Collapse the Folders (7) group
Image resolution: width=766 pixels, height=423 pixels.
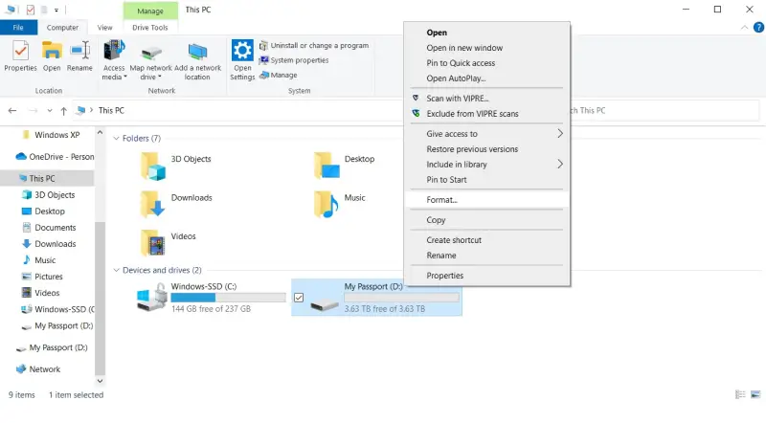[x=117, y=139]
